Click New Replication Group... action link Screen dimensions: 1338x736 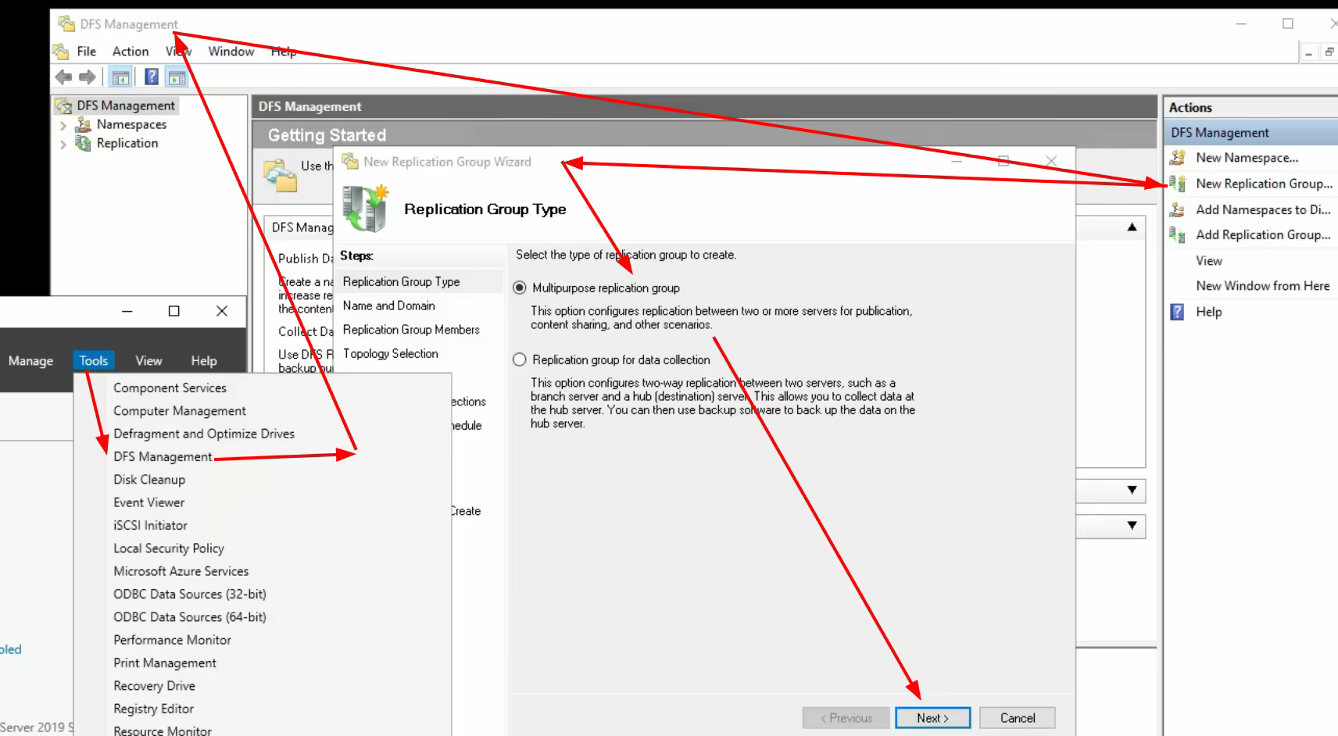[x=1264, y=184]
